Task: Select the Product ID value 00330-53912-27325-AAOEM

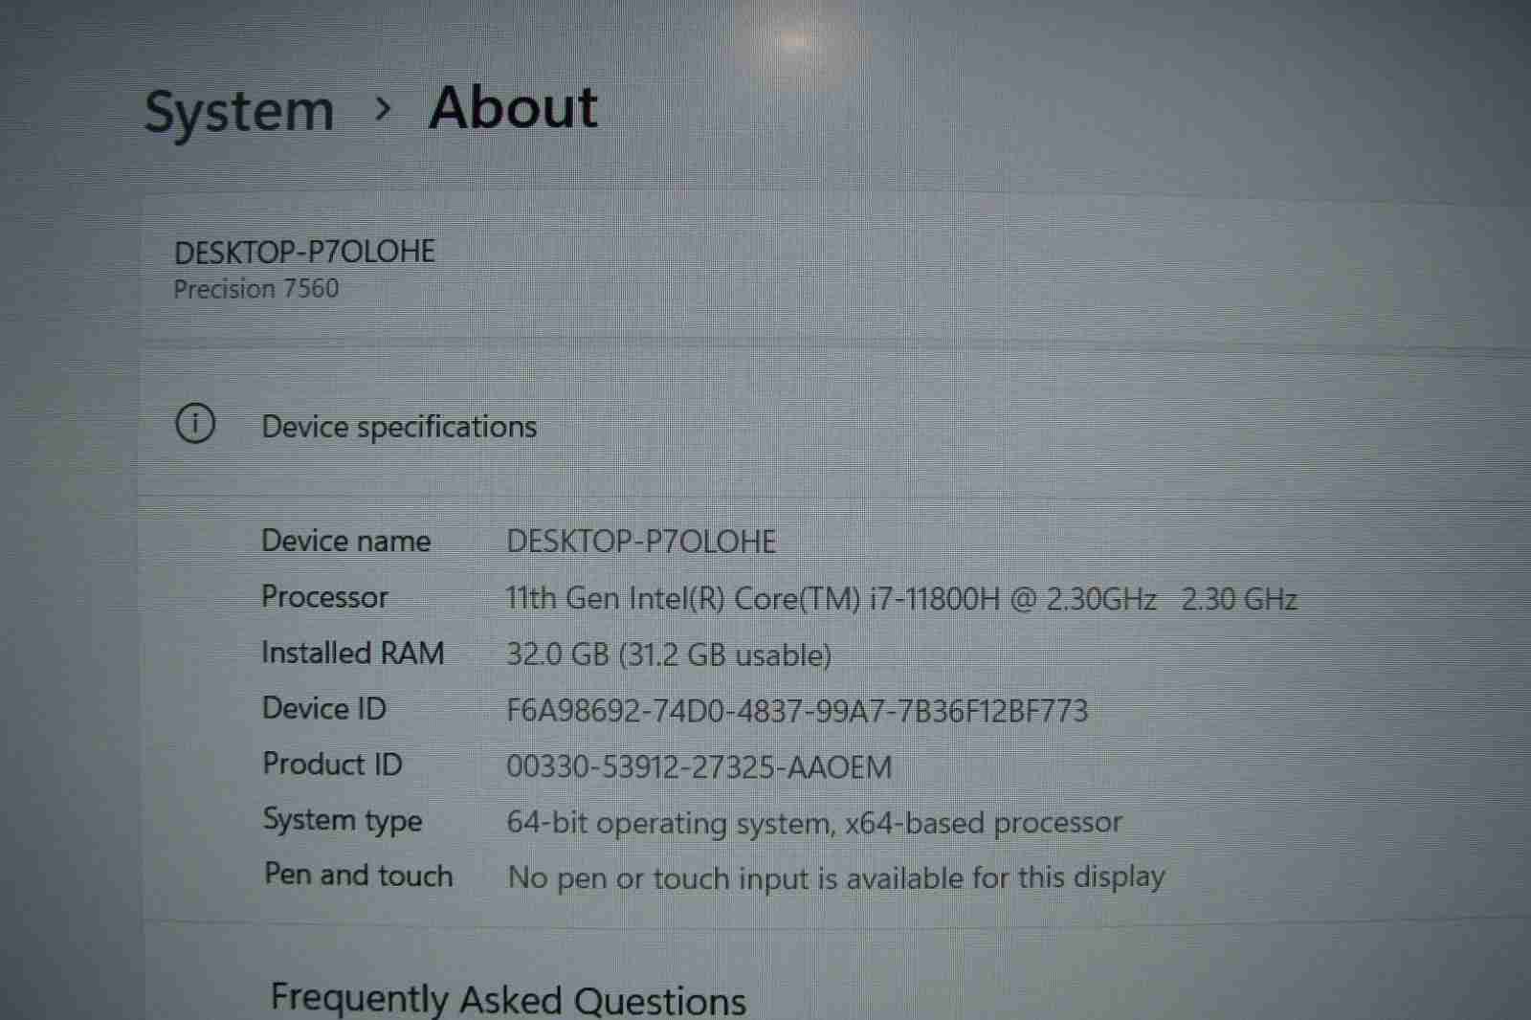Action: coord(699,767)
